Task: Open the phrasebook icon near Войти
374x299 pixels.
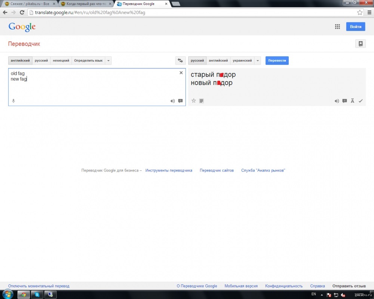Action: pos(361,44)
